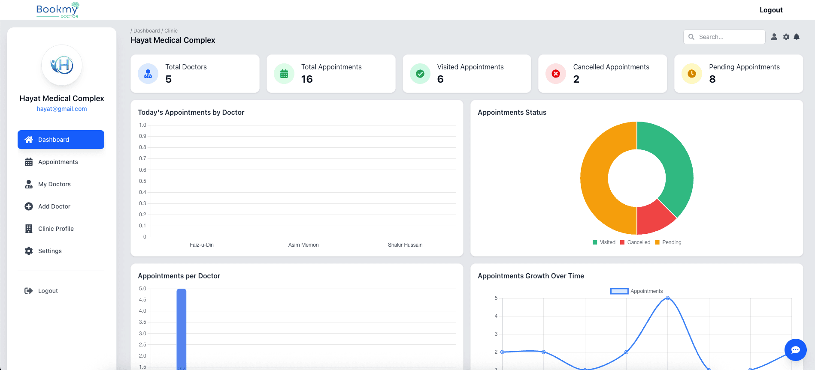Toggle the Cancelled legend swatch
Image resolution: width=815 pixels, height=370 pixels.
(x=622, y=242)
